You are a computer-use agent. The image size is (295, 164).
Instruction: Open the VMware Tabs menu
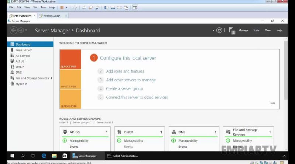click(x=43, y=7)
